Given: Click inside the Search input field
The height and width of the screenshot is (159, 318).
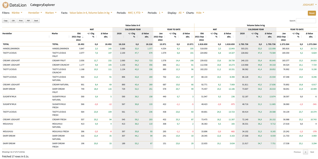Looking at the screenshot, I should pyautogui.click(x=307, y=20).
